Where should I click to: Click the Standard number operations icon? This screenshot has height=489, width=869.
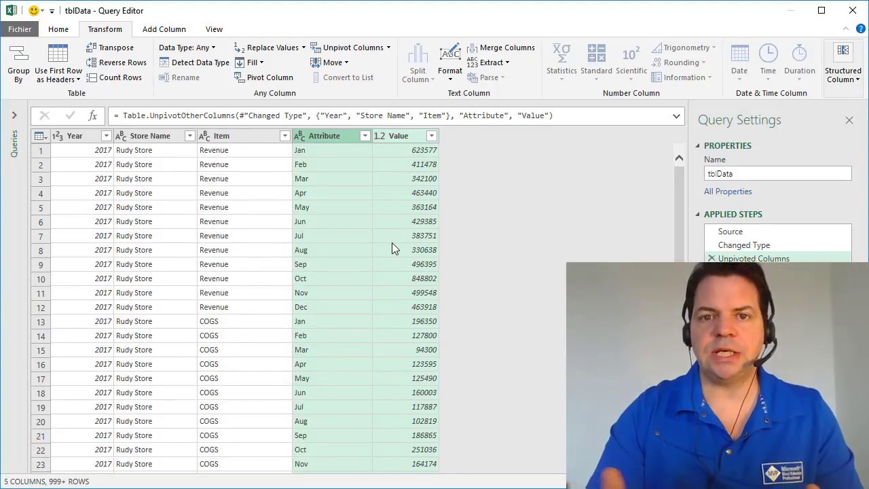596,53
